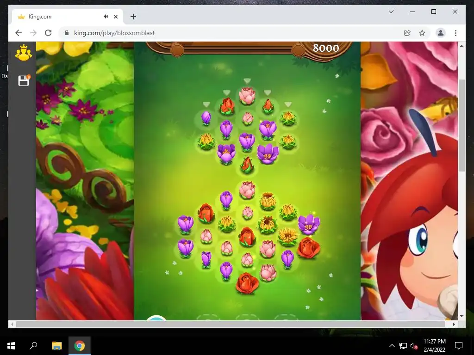Viewport: 474px width, 355px height.
Task: Open the network status tray icon
Action: tap(403, 346)
